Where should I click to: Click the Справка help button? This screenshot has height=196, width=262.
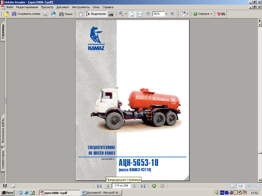click(201, 14)
